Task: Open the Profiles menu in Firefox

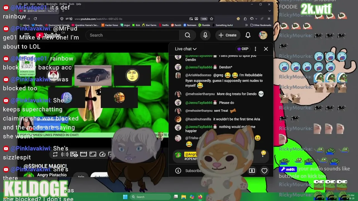Action: 63,4
